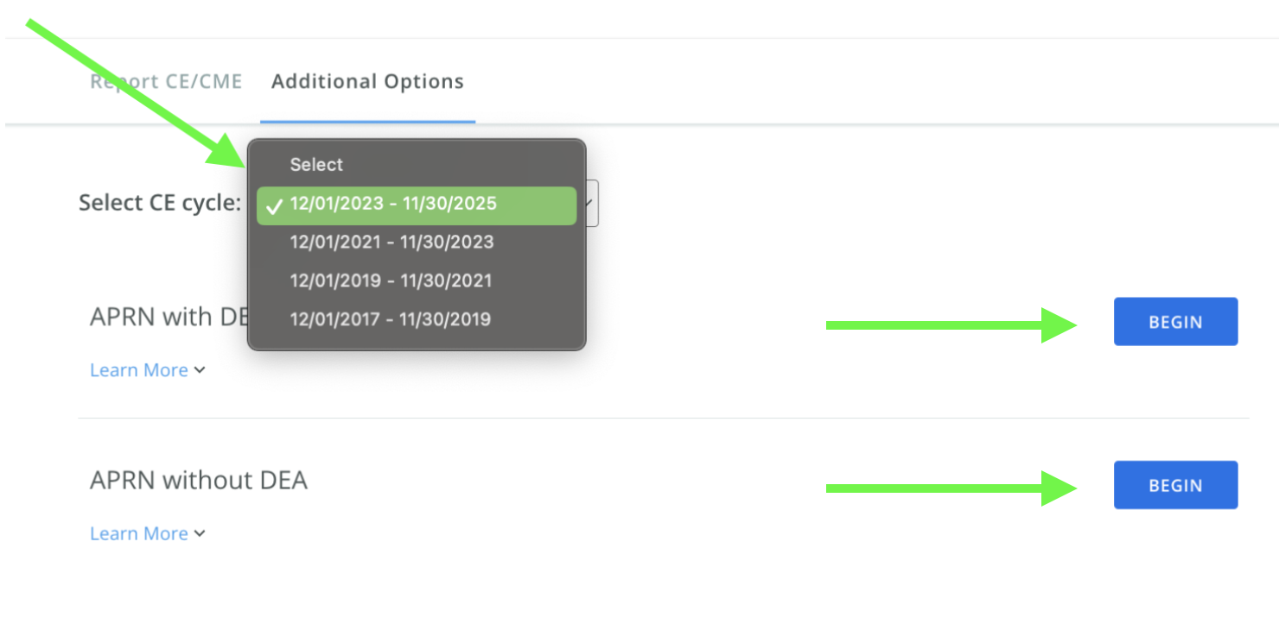Choose the blank 'Select' placeholder option
This screenshot has width=1279, height=630.
coord(316,165)
